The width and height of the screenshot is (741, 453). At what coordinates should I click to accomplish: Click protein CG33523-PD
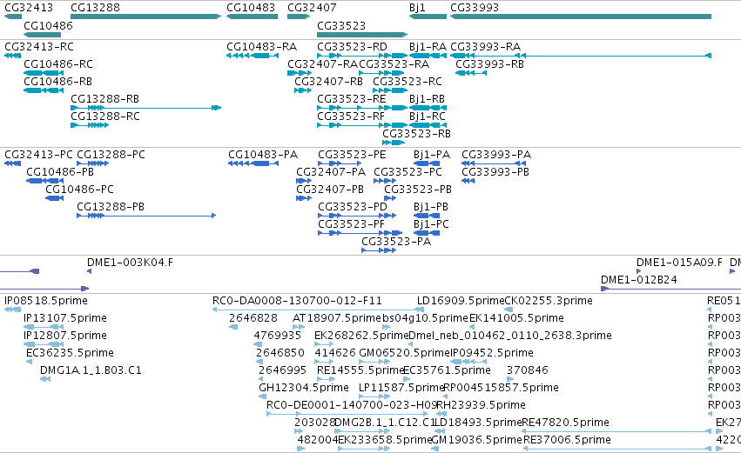[353, 207]
